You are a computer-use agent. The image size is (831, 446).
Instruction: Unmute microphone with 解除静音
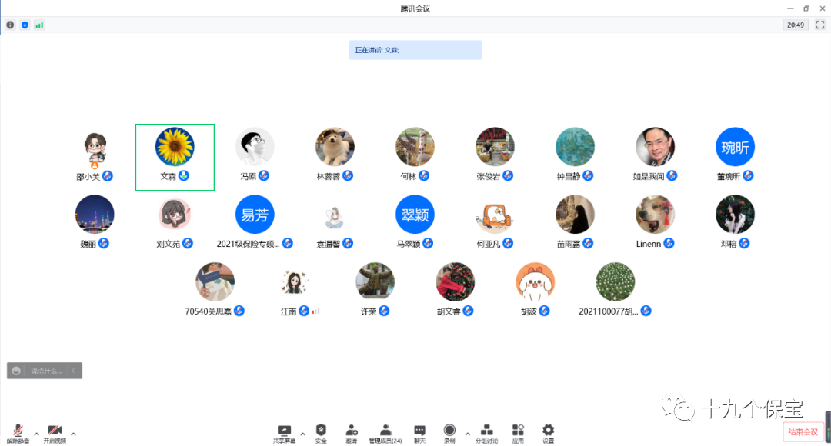point(18,433)
